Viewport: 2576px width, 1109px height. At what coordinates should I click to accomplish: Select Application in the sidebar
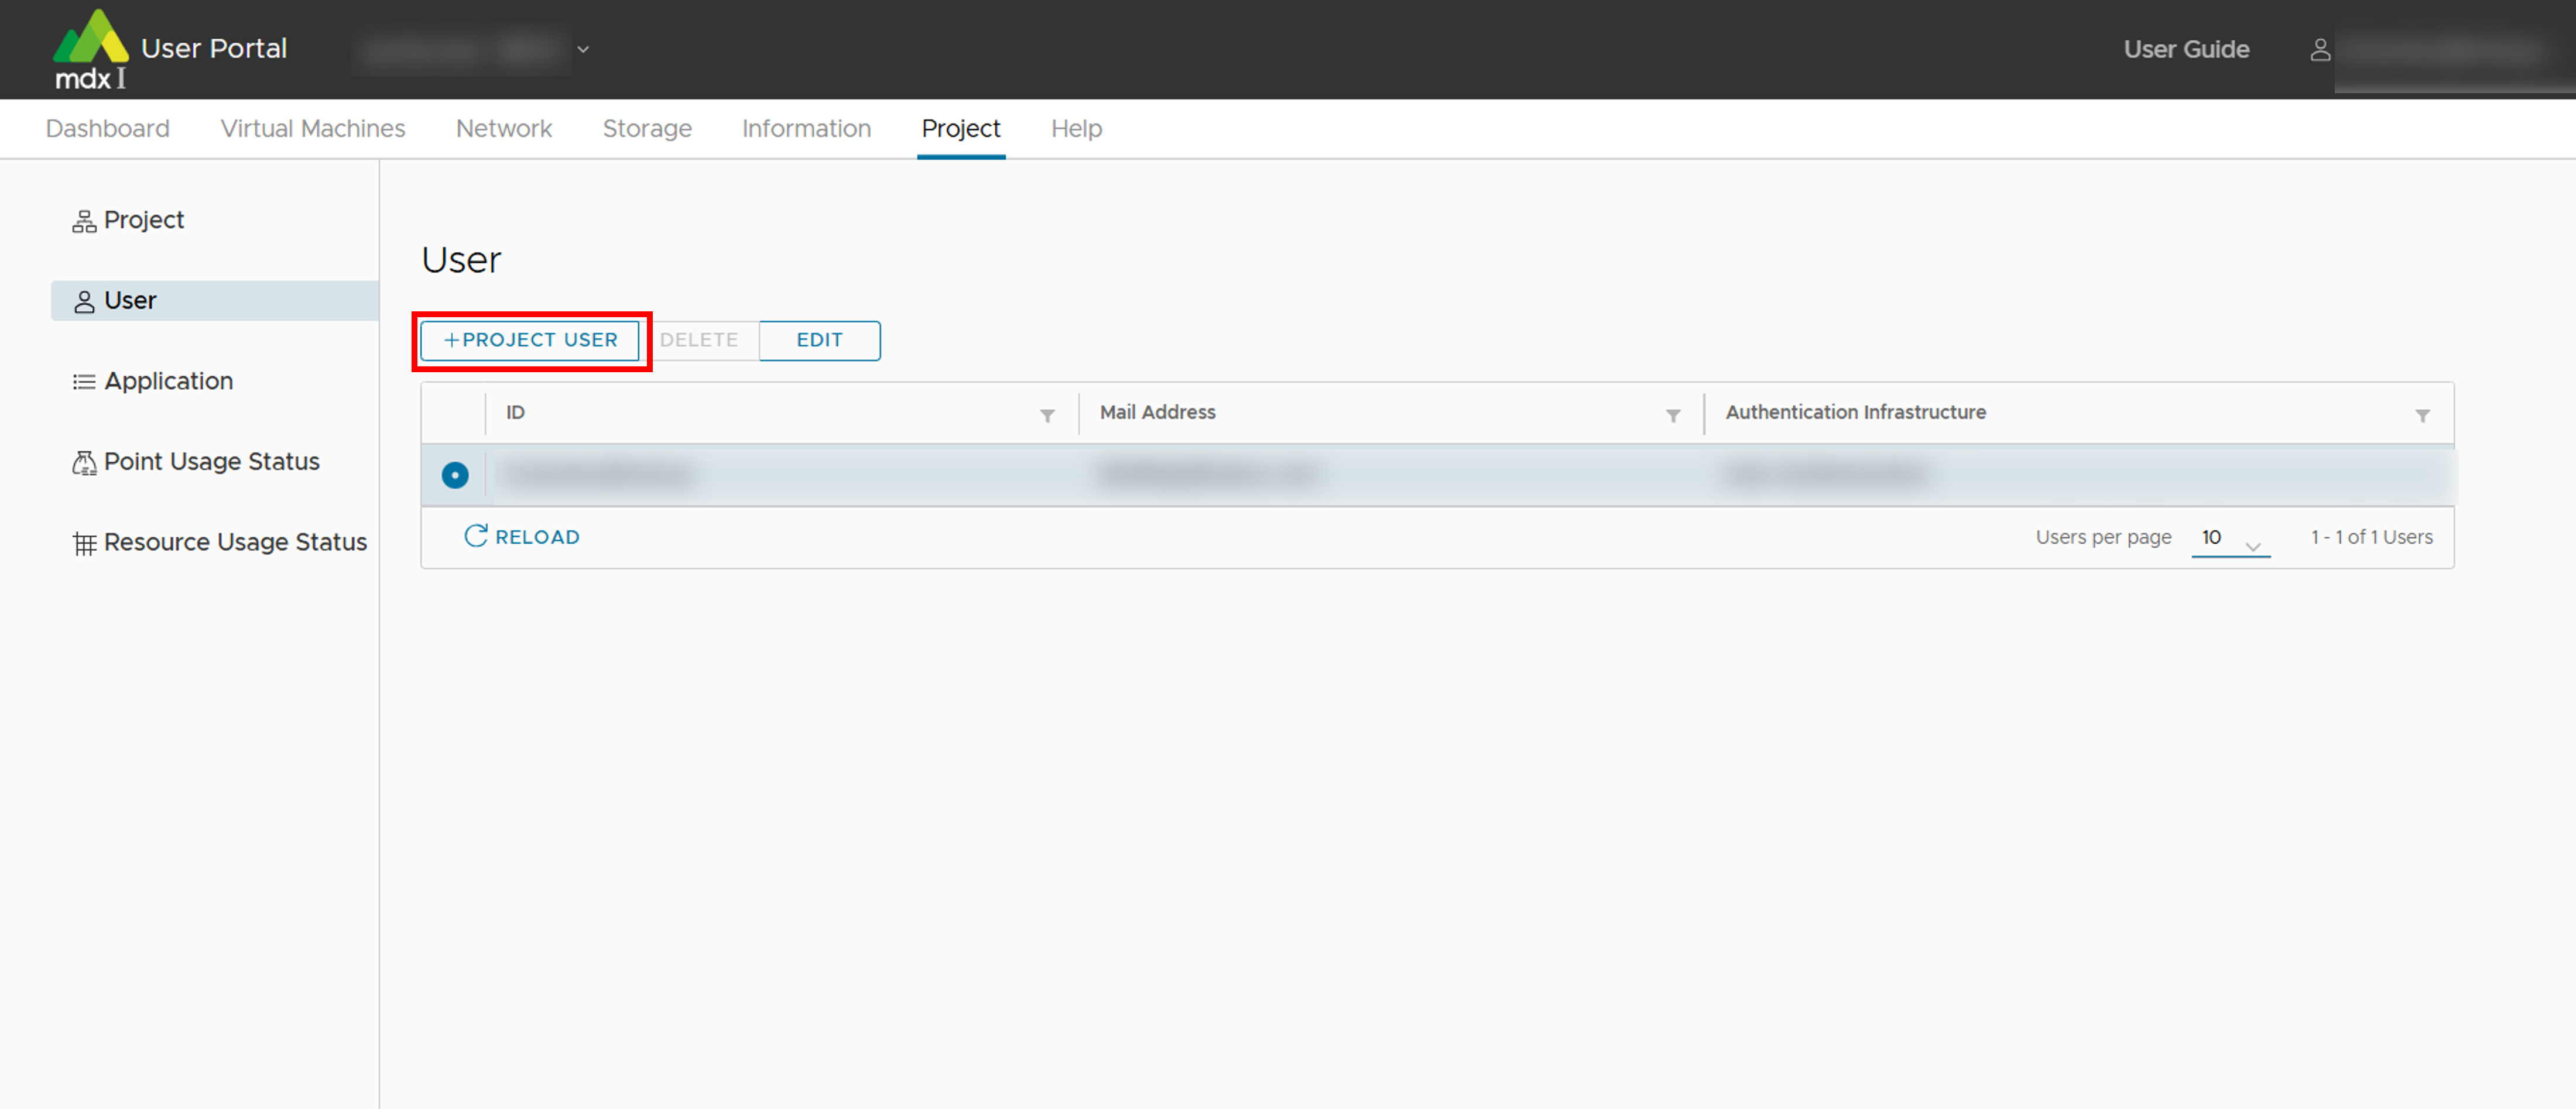pos(168,381)
